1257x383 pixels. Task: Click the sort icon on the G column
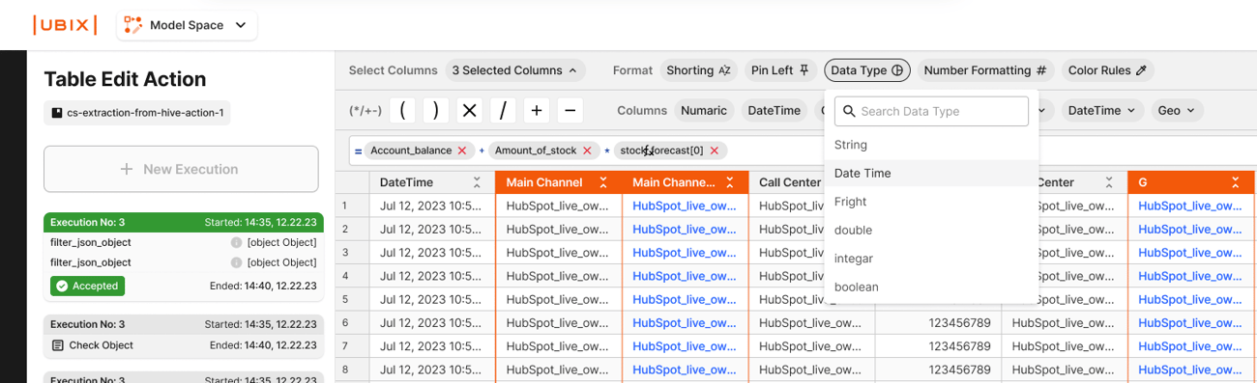(x=1236, y=182)
